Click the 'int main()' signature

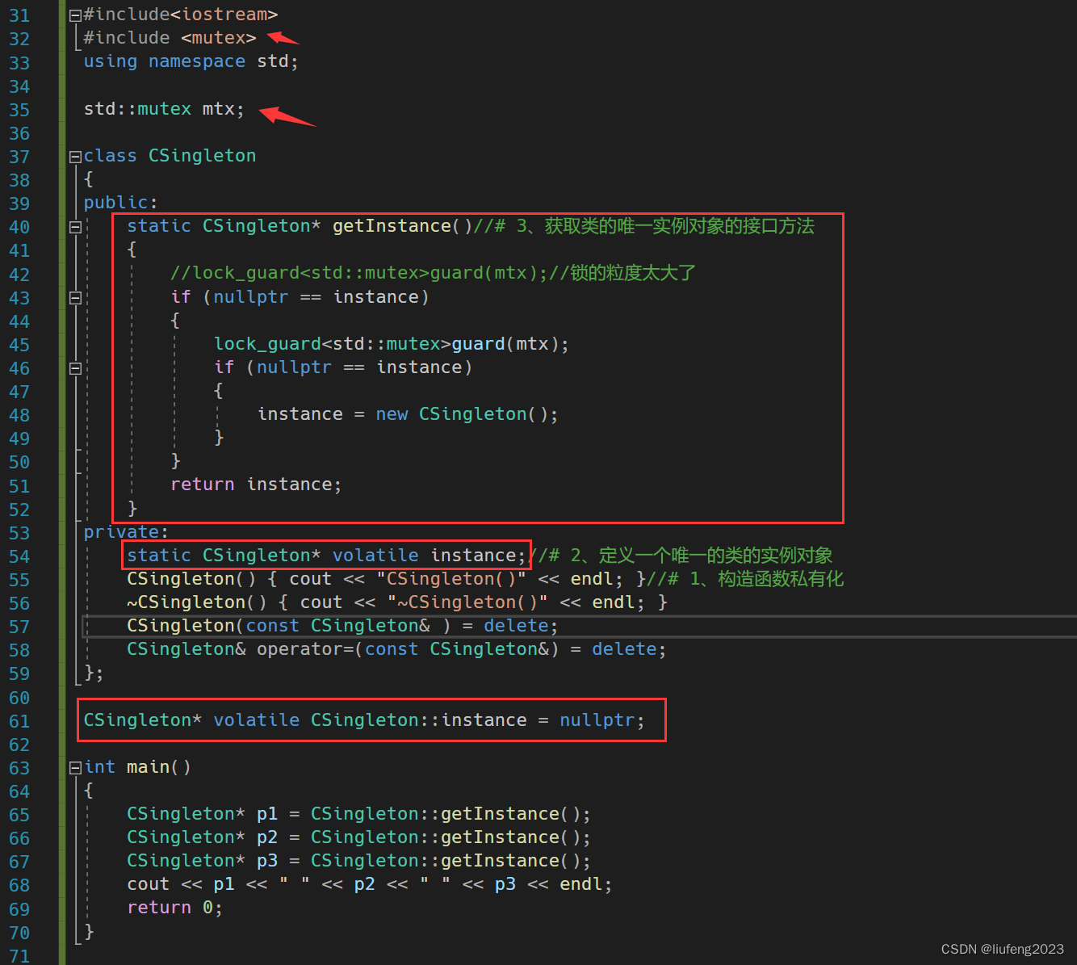point(137,767)
